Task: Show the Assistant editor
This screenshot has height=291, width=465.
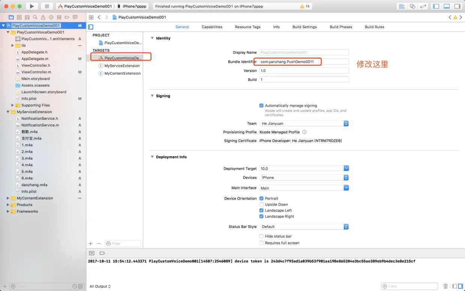Action: click(x=412, y=6)
